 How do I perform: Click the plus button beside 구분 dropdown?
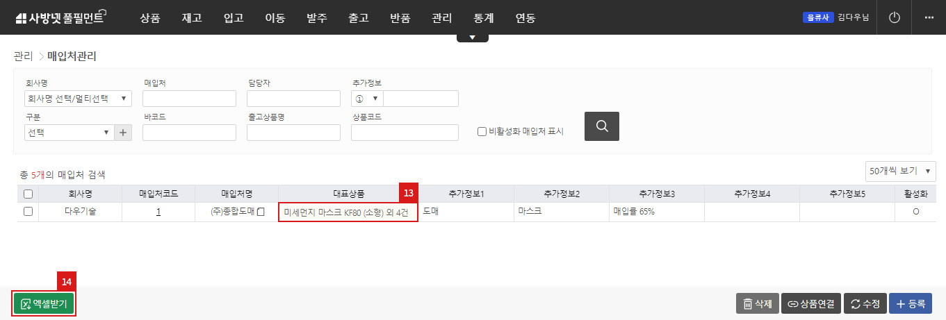pyautogui.click(x=123, y=133)
